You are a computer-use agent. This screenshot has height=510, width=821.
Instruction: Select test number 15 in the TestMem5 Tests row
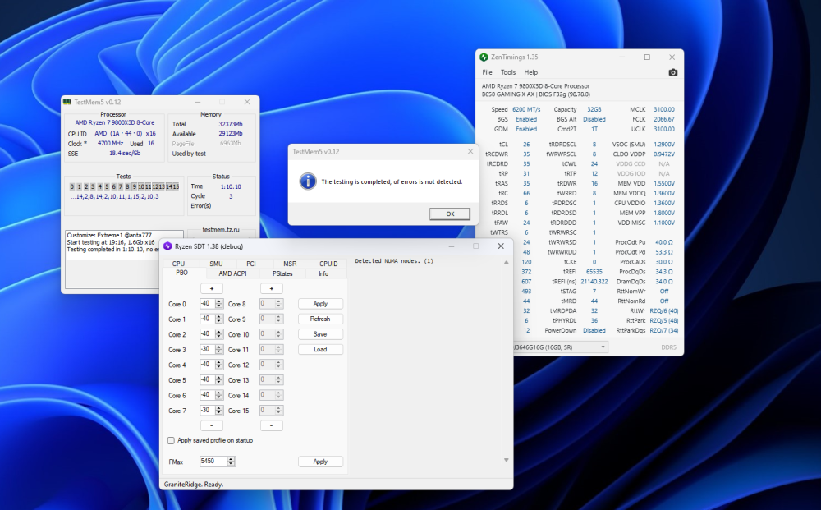click(177, 186)
